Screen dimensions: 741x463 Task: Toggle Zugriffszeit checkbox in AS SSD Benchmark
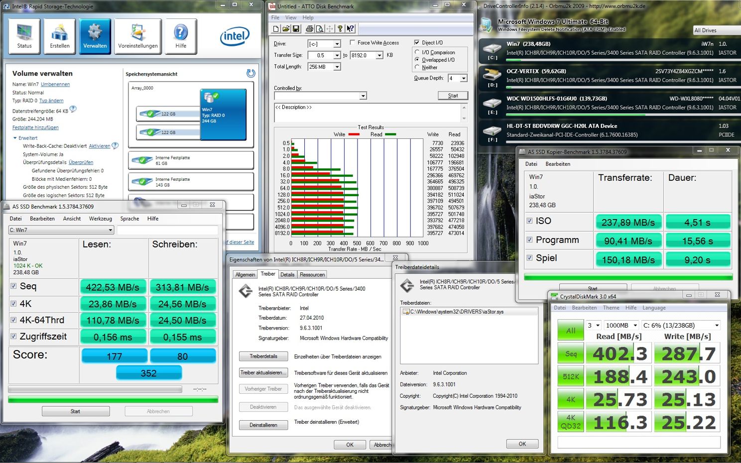[13, 337]
